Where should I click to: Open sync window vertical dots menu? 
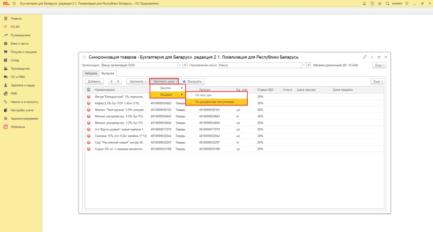click(372, 57)
